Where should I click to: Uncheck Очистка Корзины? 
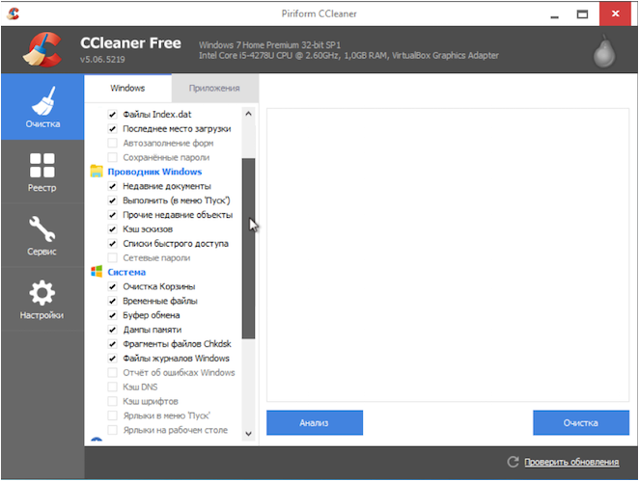pyautogui.click(x=113, y=286)
